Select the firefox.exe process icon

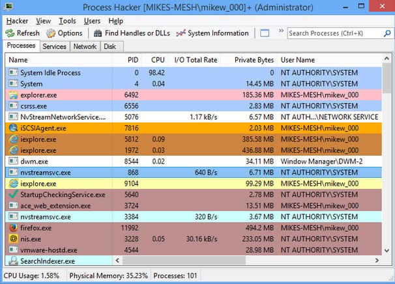pyautogui.click(x=13, y=228)
